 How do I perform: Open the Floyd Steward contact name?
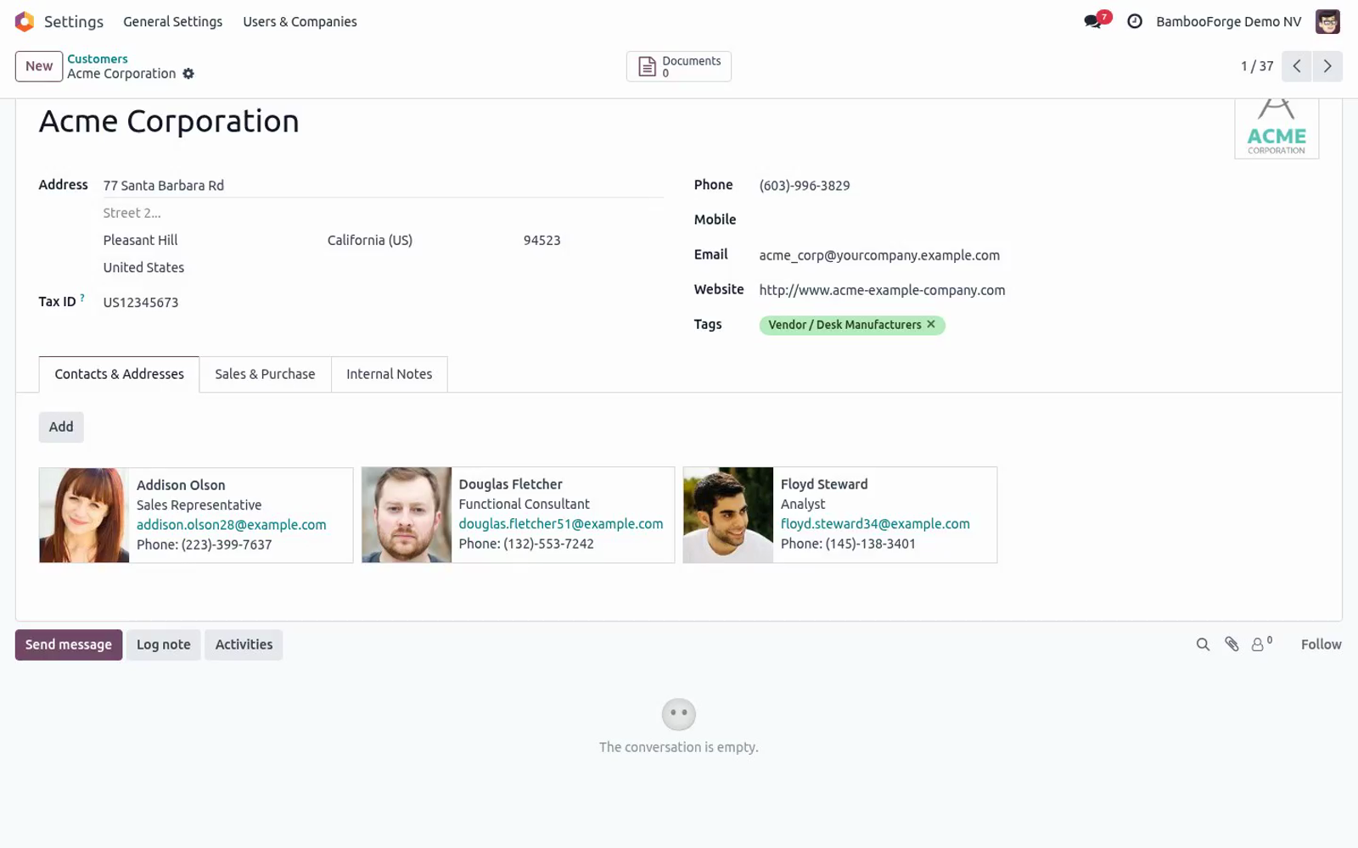click(824, 484)
